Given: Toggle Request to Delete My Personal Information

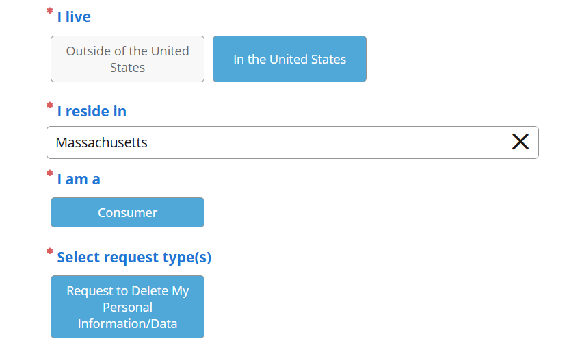Looking at the screenshot, I should tap(127, 307).
